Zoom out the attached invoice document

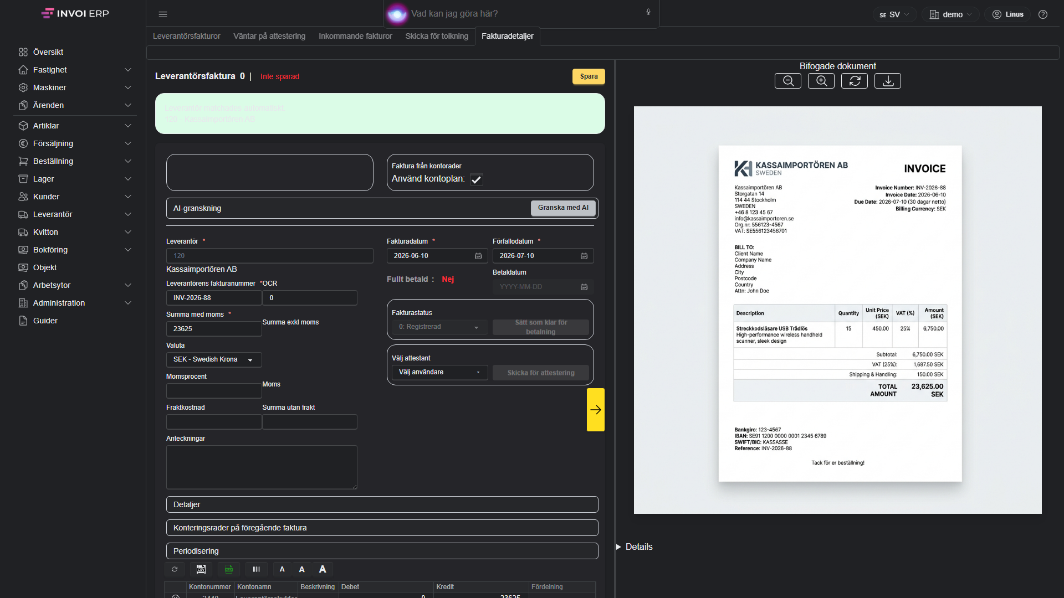[x=787, y=81]
